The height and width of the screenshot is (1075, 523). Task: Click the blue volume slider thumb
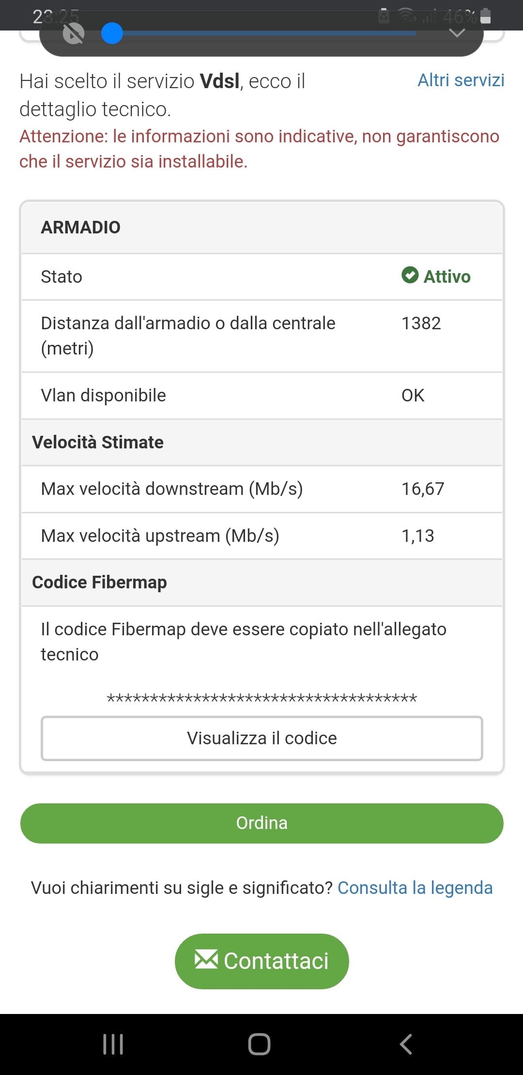[112, 34]
